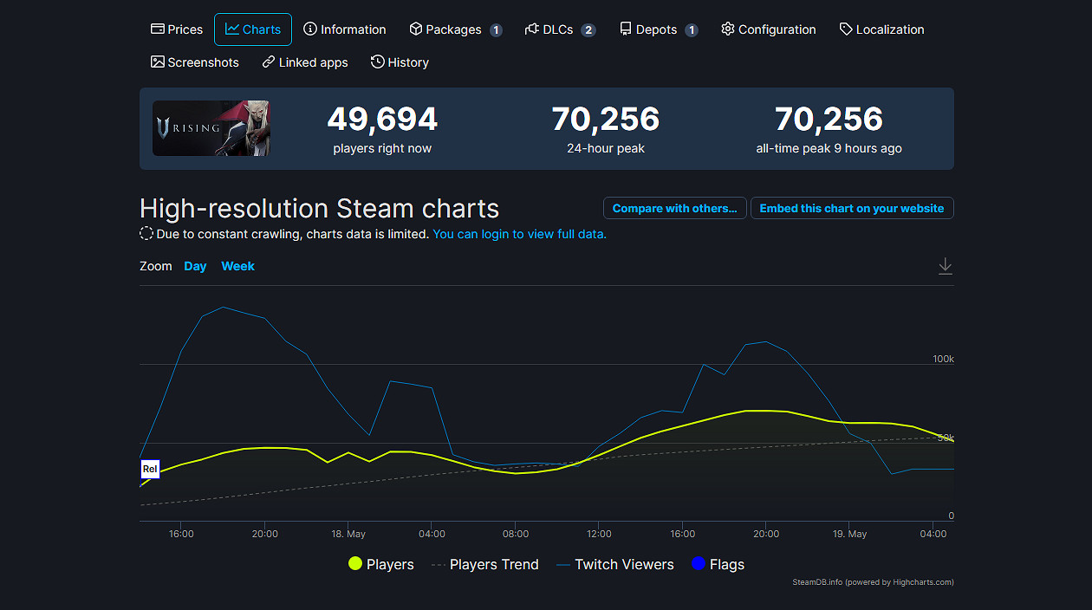
Task: Open the login link to view full data
Action: 519,234
